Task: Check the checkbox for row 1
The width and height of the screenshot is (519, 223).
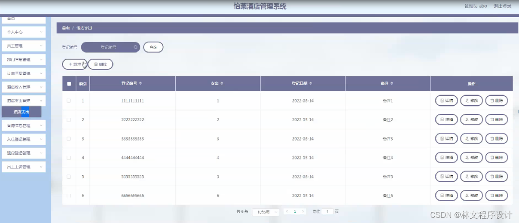Action: point(69,101)
